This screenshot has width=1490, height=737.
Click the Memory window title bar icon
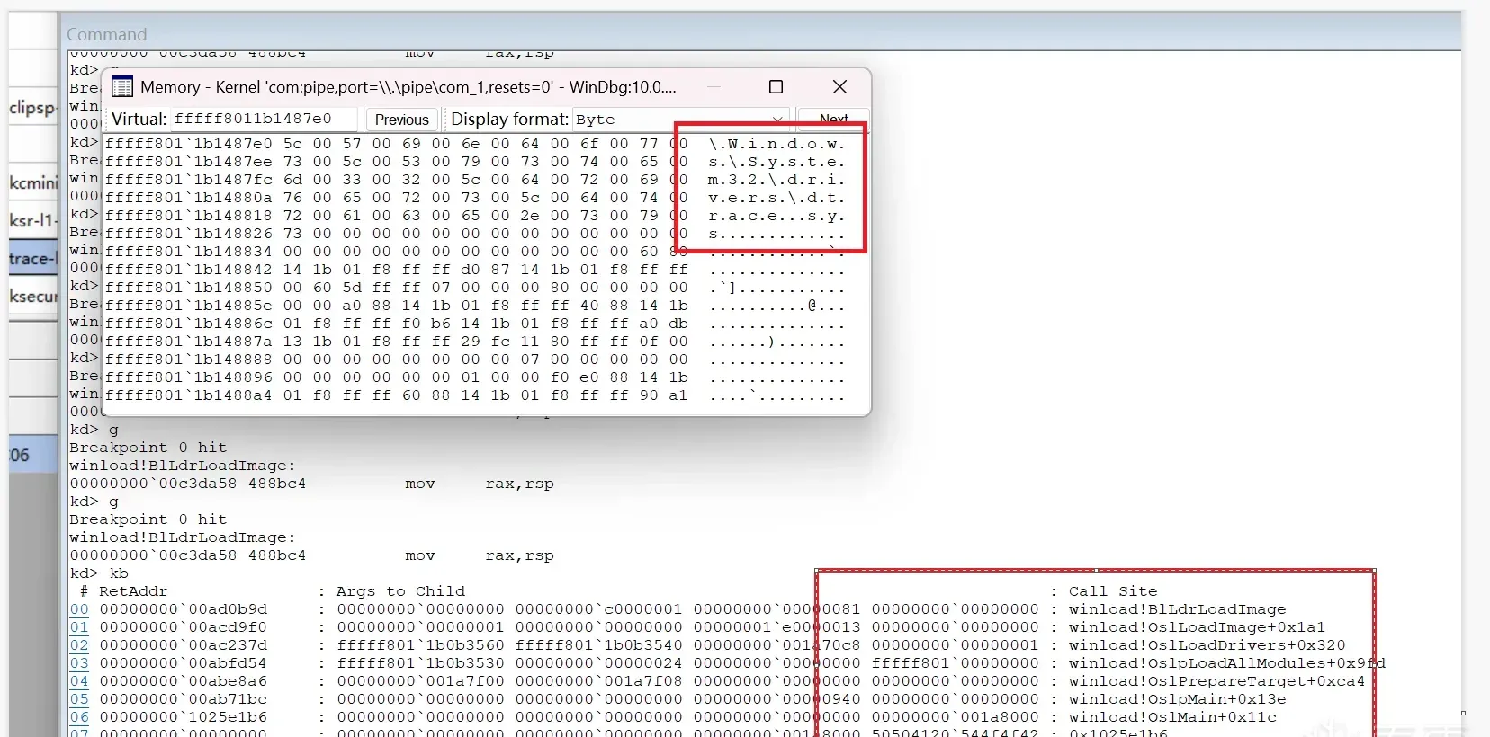pos(121,87)
